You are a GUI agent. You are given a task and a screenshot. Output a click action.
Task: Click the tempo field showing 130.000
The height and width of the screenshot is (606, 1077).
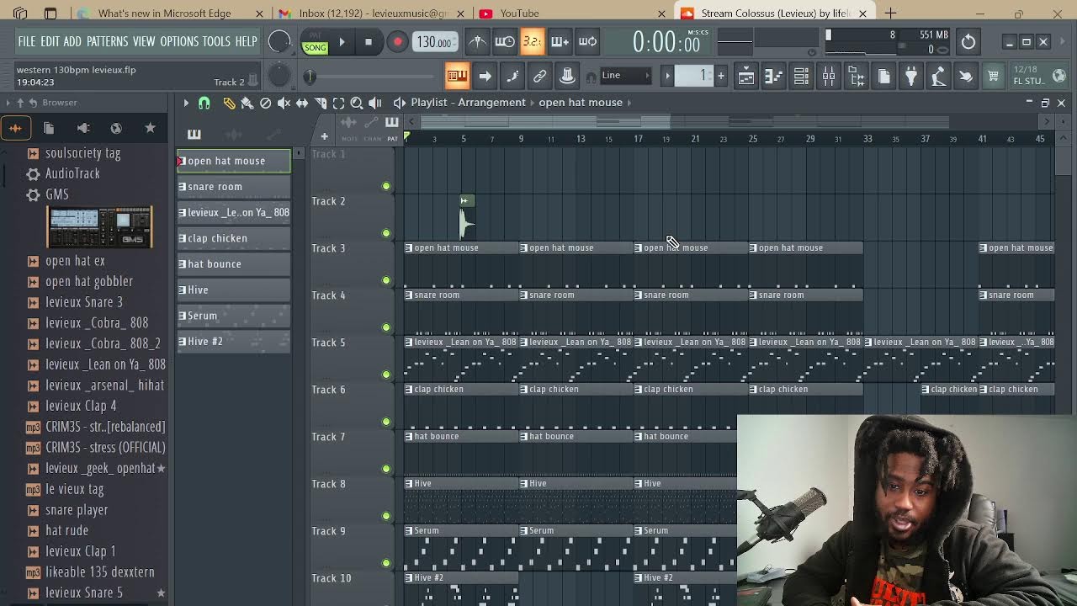pos(435,42)
